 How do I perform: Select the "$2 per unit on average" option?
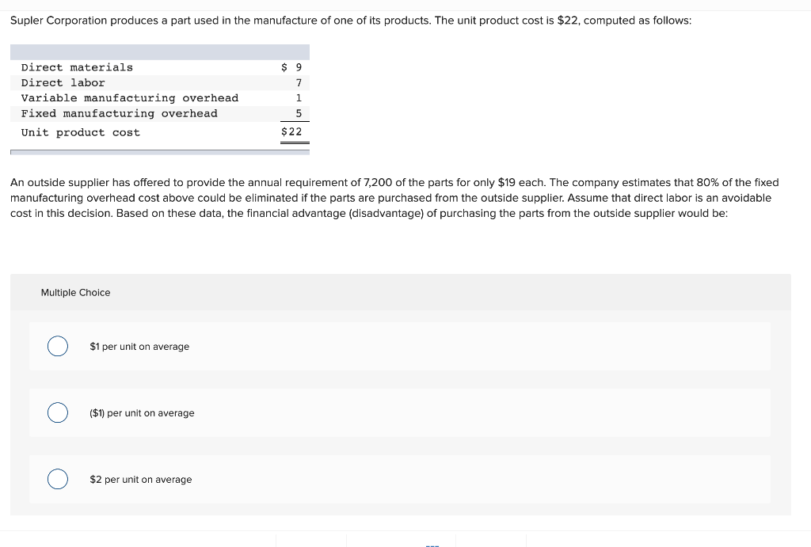click(57, 479)
